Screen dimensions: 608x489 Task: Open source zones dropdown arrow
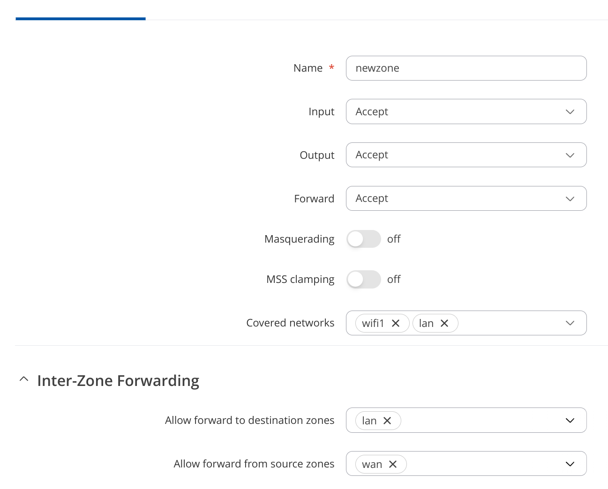[570, 464]
